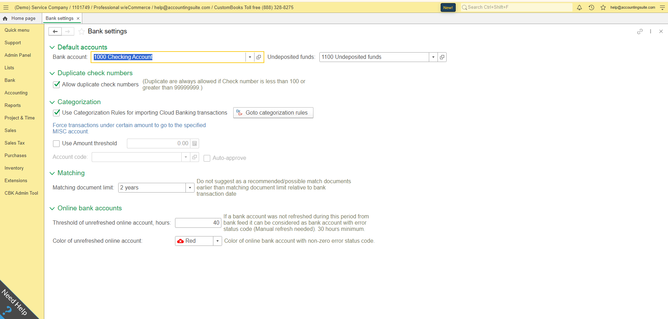The image size is (668, 319).
Task: Collapse the Online bank accounts section
Action: pyautogui.click(x=52, y=208)
